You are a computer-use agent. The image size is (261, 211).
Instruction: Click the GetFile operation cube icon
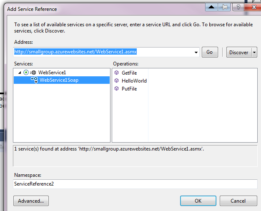[x=116, y=73]
